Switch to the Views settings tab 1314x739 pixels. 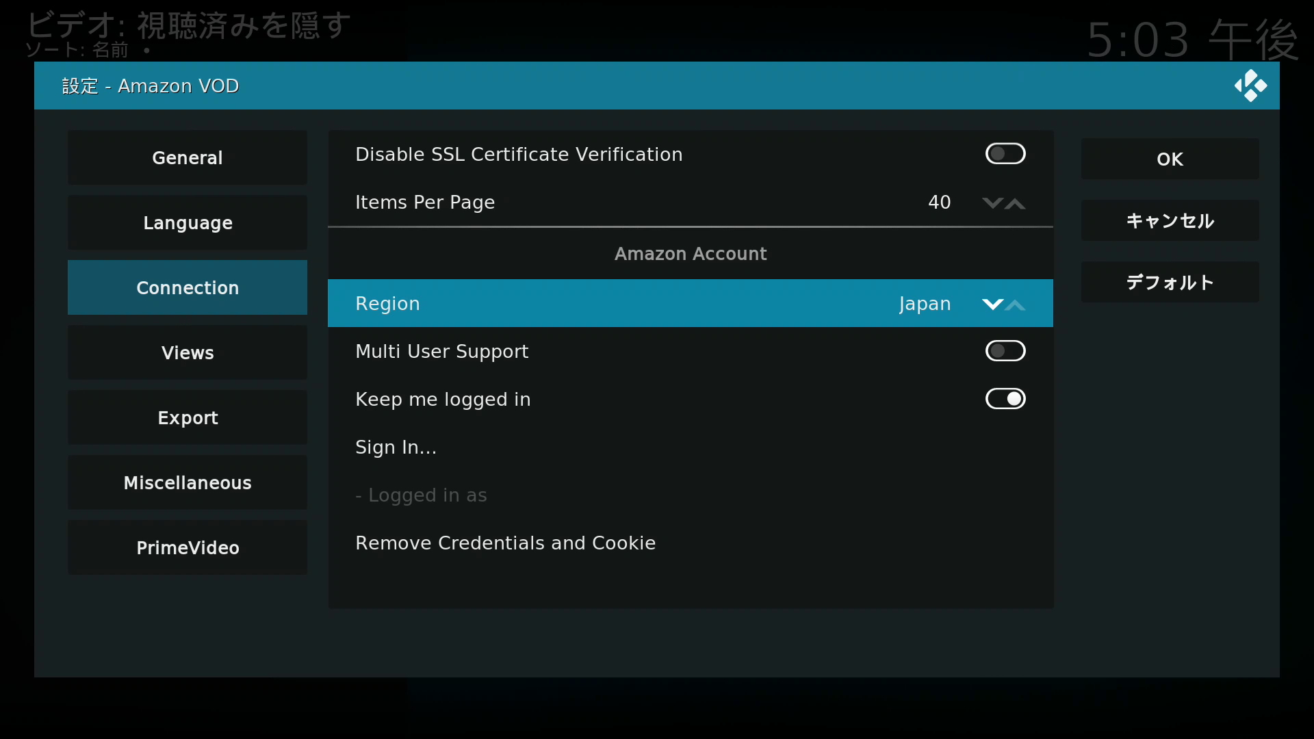188,352
